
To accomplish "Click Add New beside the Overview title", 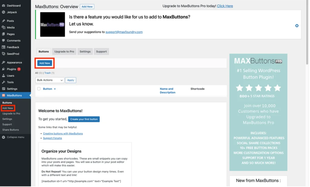I will click(87, 7).
